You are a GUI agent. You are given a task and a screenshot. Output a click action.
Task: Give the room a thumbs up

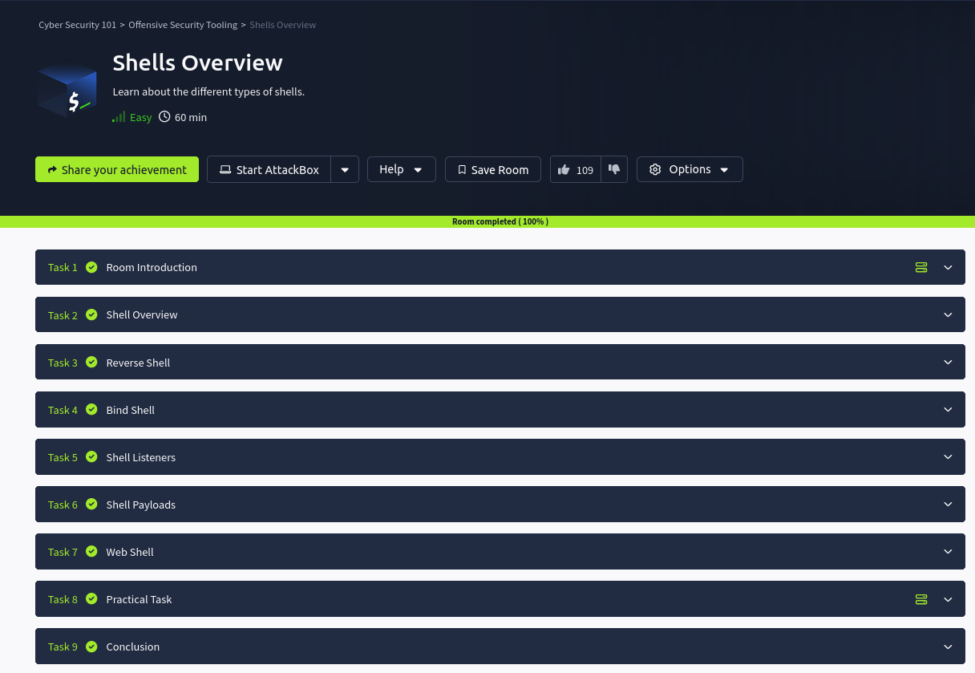coord(564,169)
